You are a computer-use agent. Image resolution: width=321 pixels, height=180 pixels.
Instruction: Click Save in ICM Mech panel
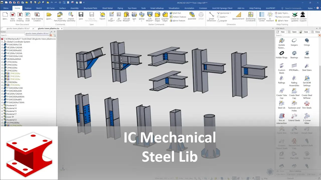[x=304, y=32]
